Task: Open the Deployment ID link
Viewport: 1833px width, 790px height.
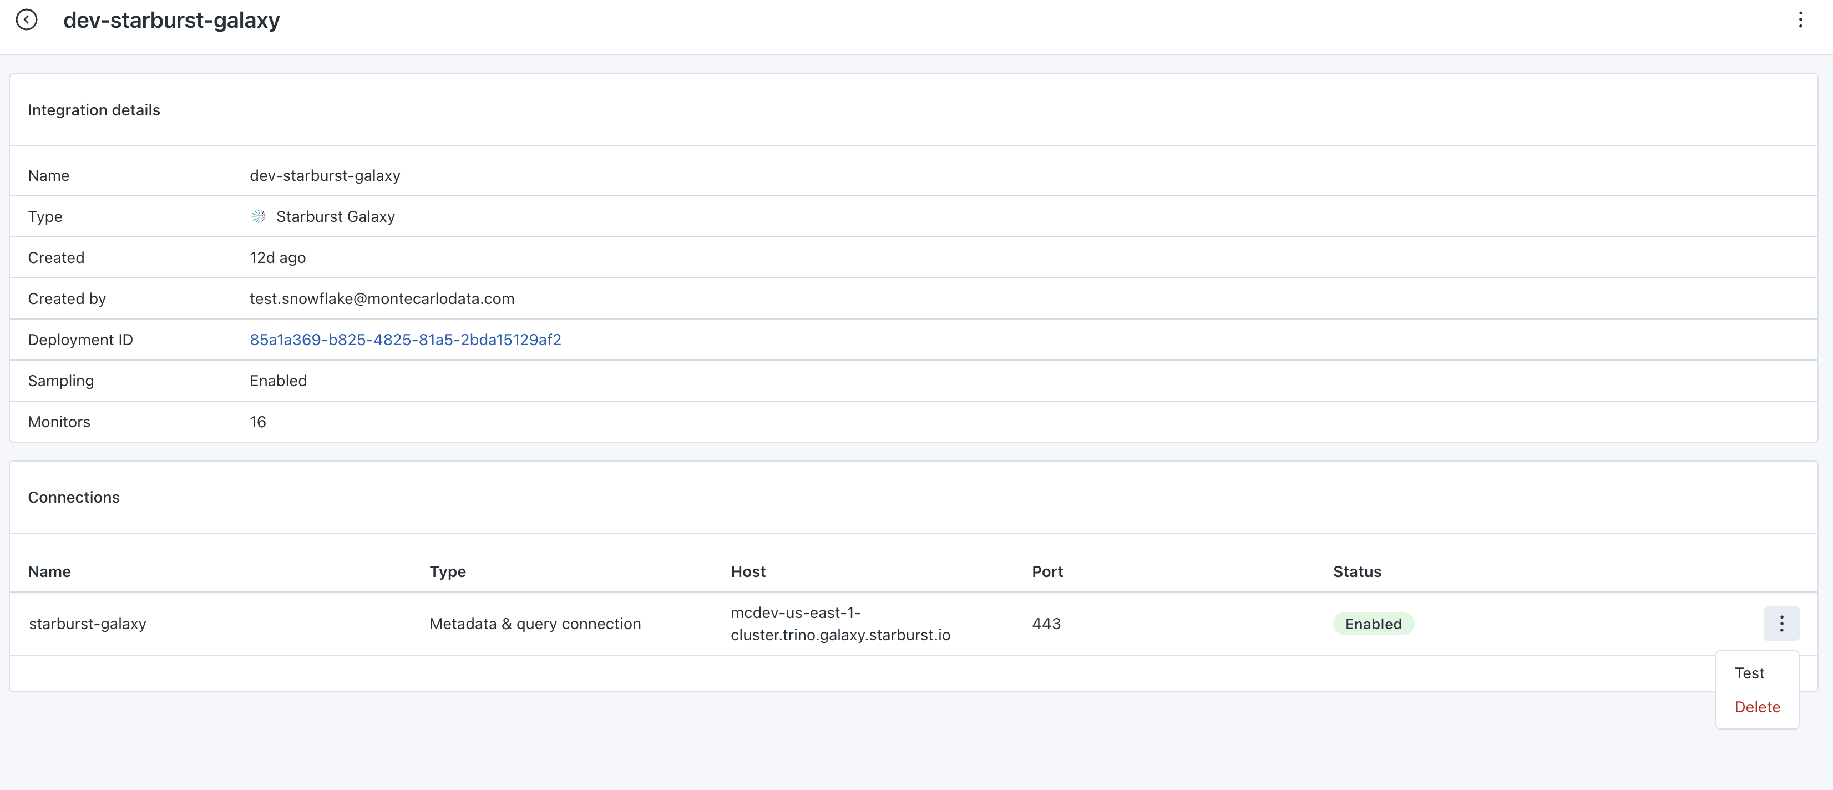Action: pos(405,340)
